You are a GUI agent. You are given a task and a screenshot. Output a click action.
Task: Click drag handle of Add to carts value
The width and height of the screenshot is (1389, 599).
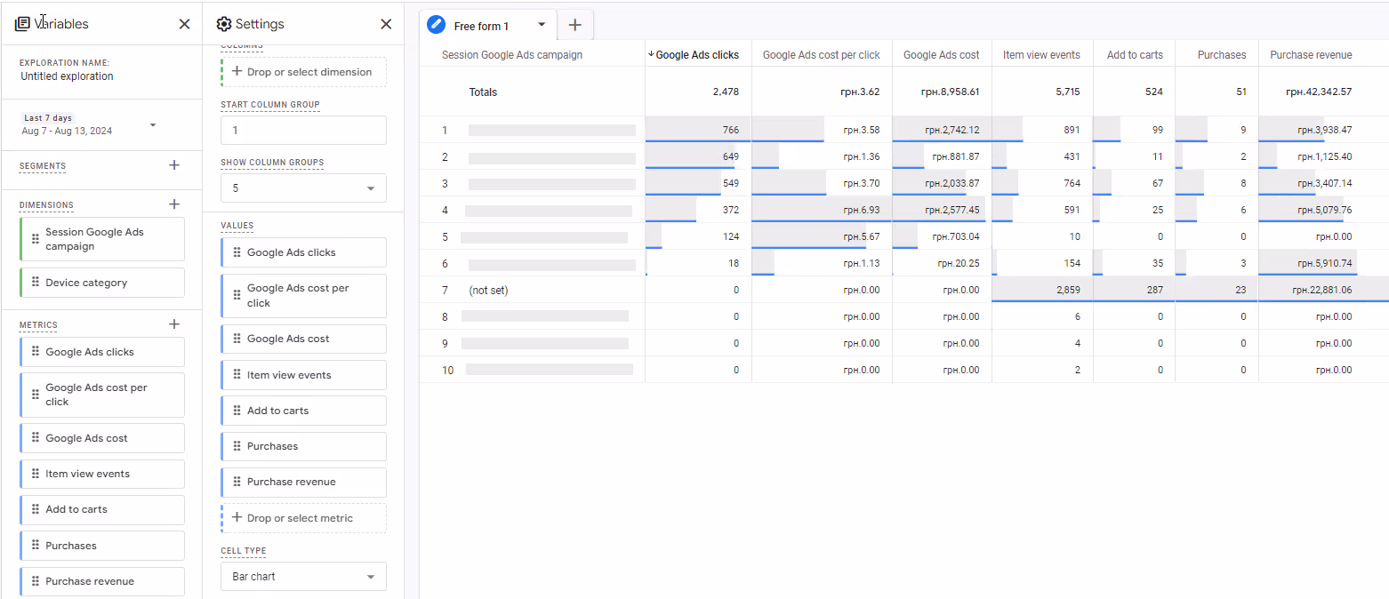pos(237,411)
